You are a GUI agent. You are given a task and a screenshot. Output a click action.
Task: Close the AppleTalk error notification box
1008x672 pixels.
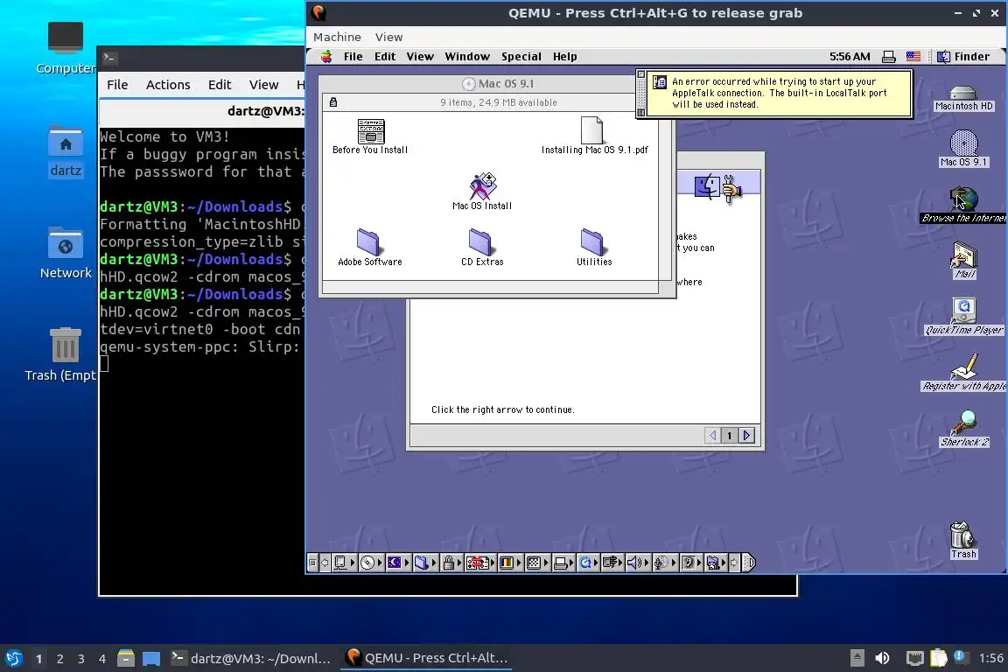click(x=640, y=74)
